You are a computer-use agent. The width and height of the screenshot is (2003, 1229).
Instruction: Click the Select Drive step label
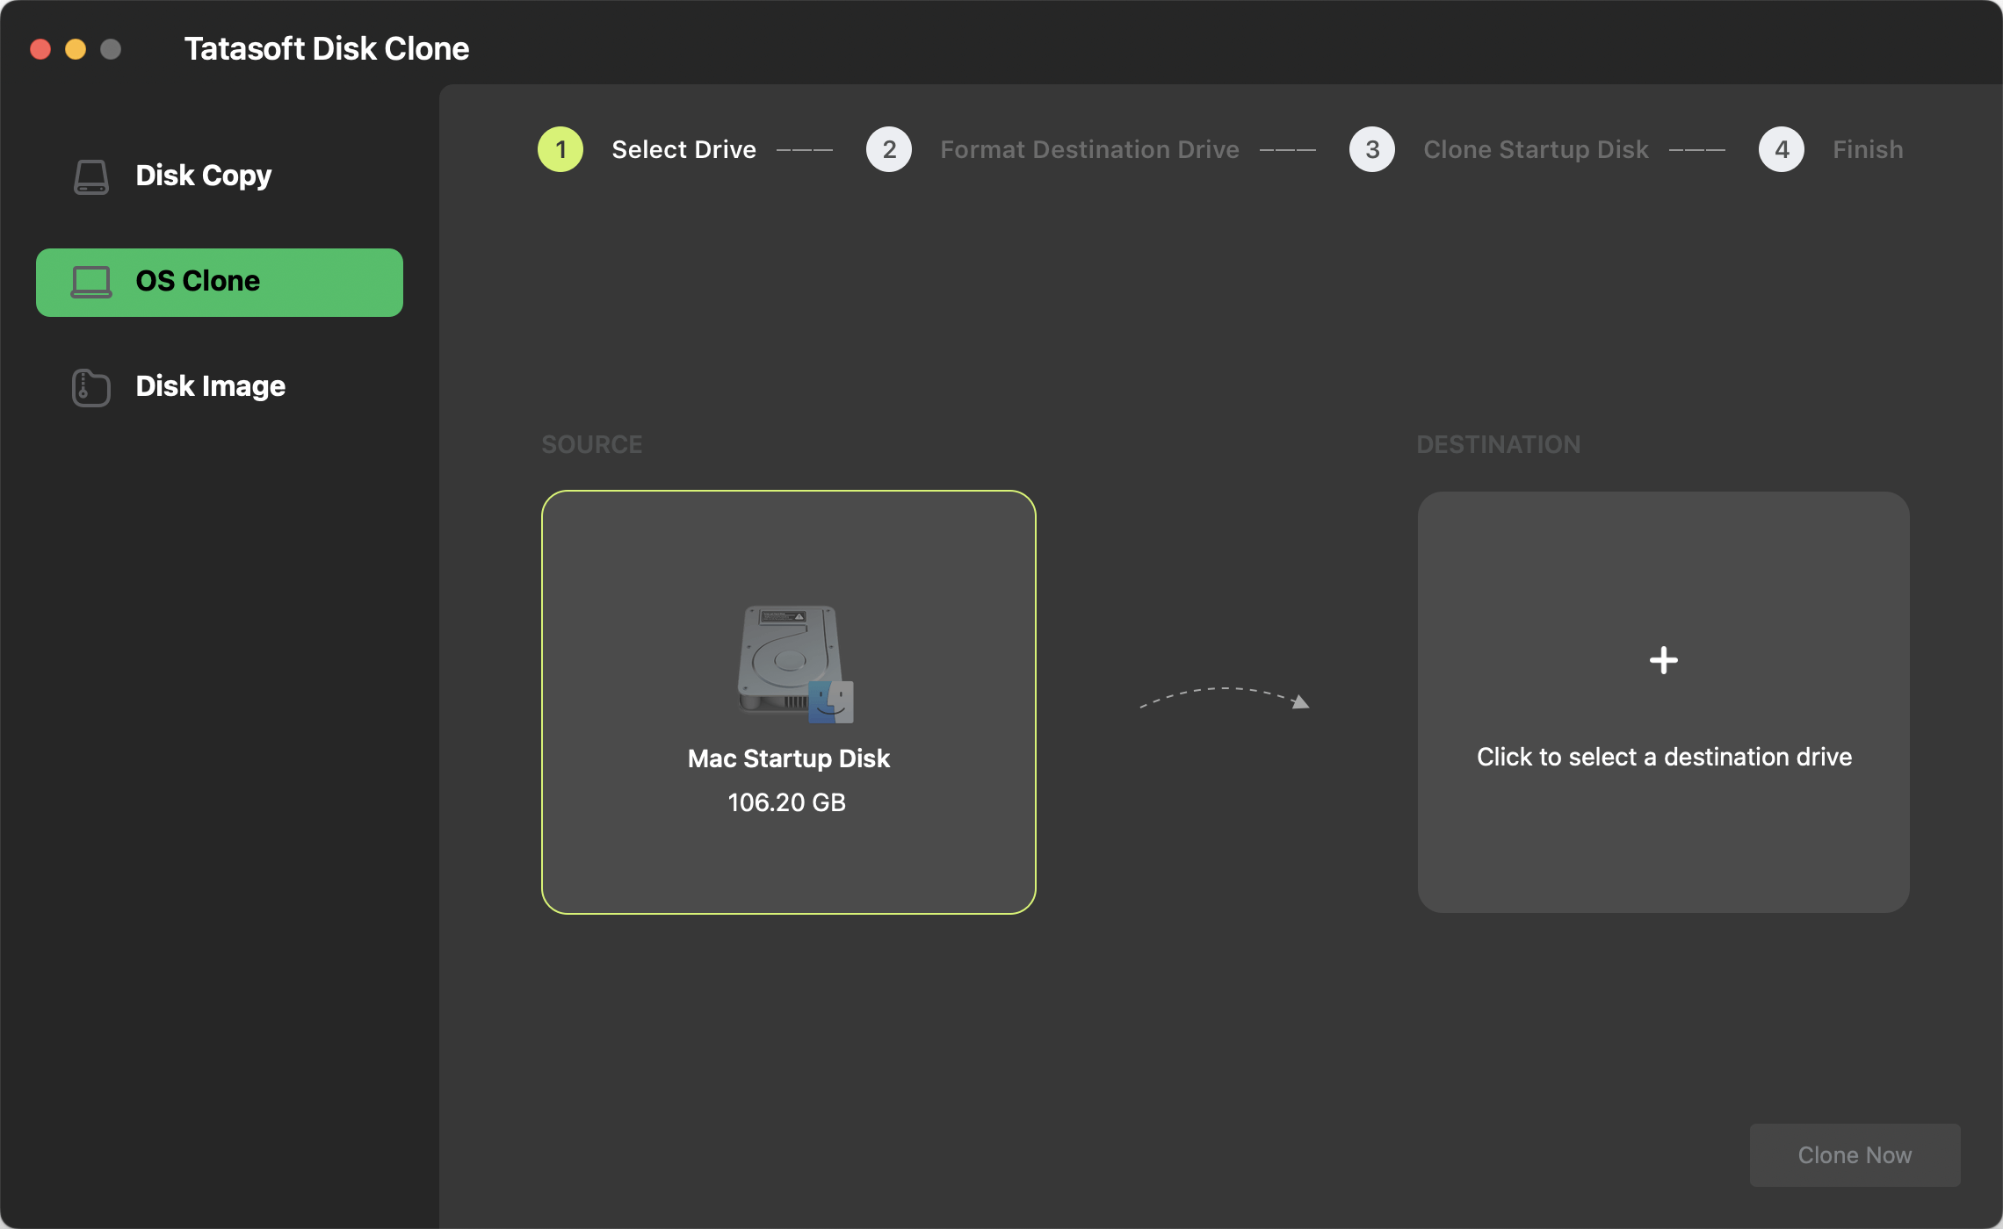click(x=683, y=149)
